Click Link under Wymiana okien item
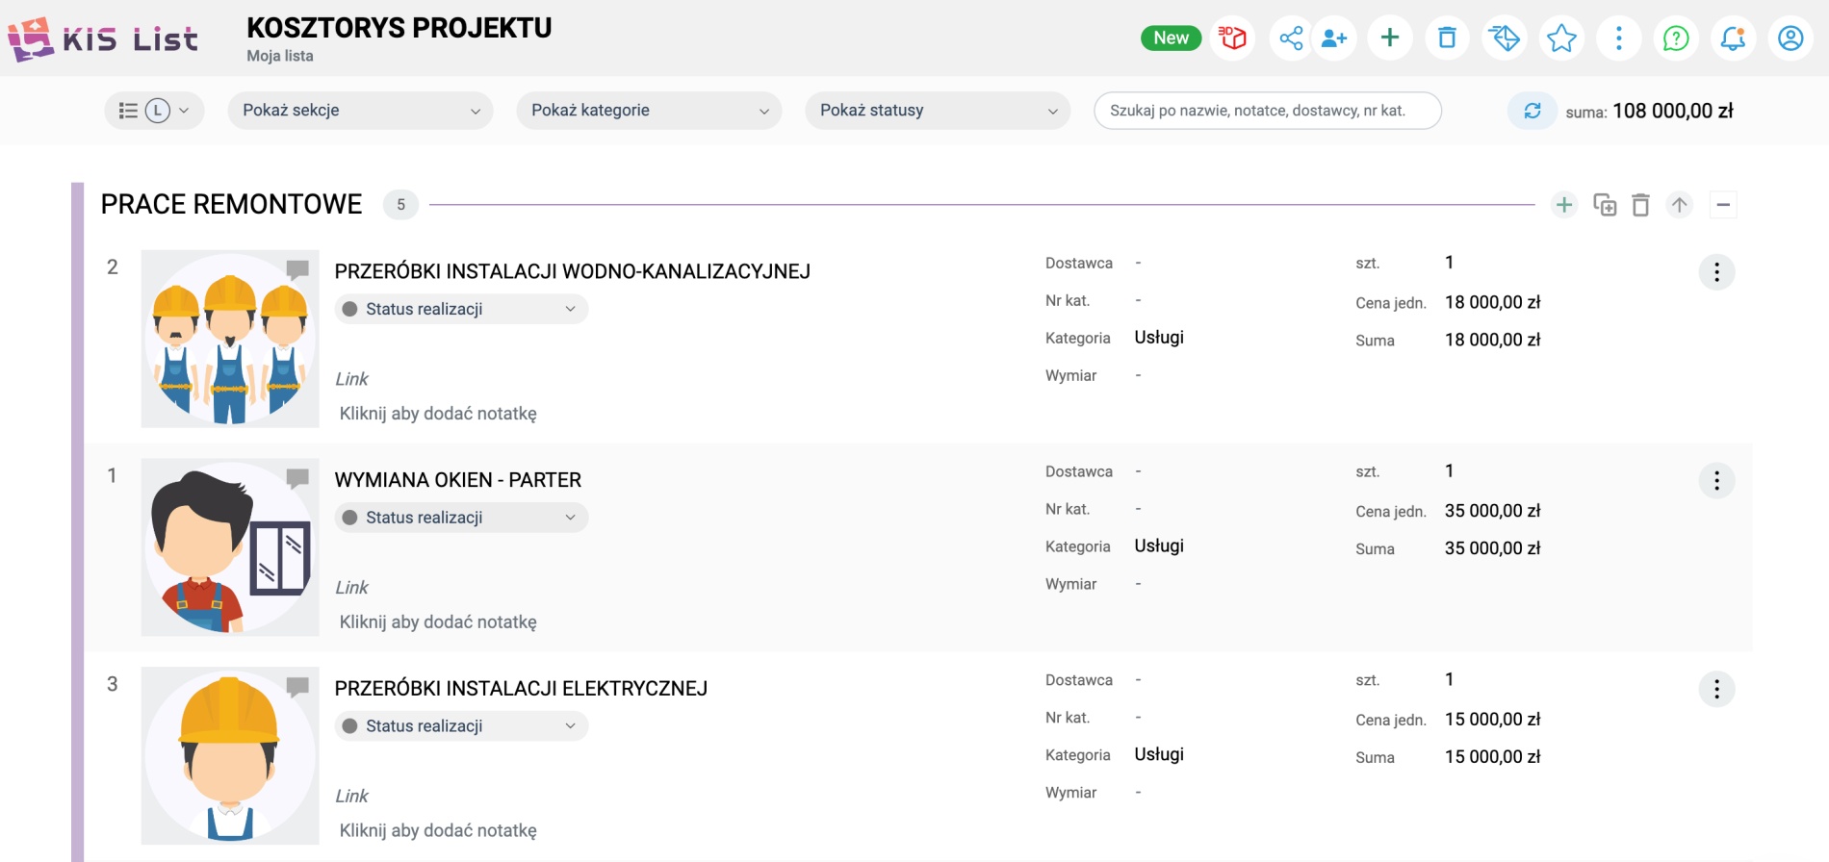1829x862 pixels. point(351,588)
